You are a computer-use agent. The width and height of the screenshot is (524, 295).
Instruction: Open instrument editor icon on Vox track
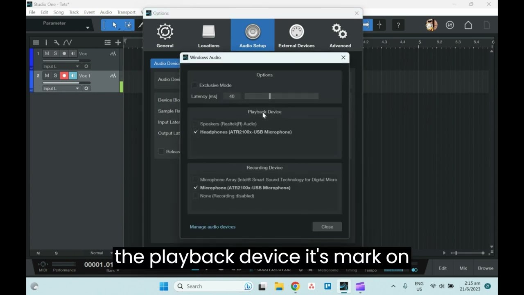[x=113, y=54]
